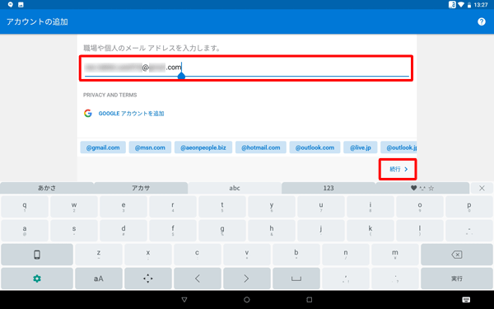494x309 pixels.
Task: Open keyboard settings gear icon
Action: 37,279
